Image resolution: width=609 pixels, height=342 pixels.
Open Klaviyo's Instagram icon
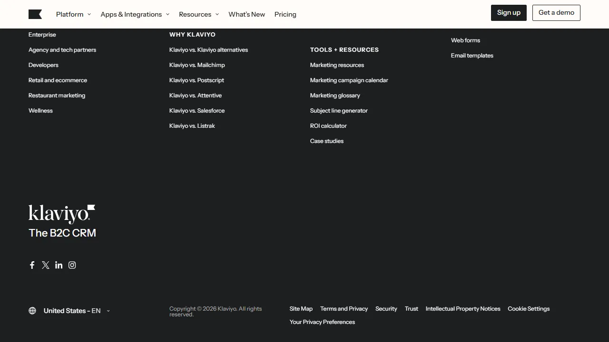point(72,265)
